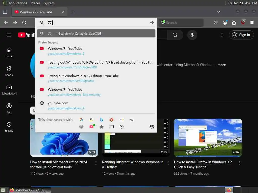Click the Sign in button

click(241, 35)
